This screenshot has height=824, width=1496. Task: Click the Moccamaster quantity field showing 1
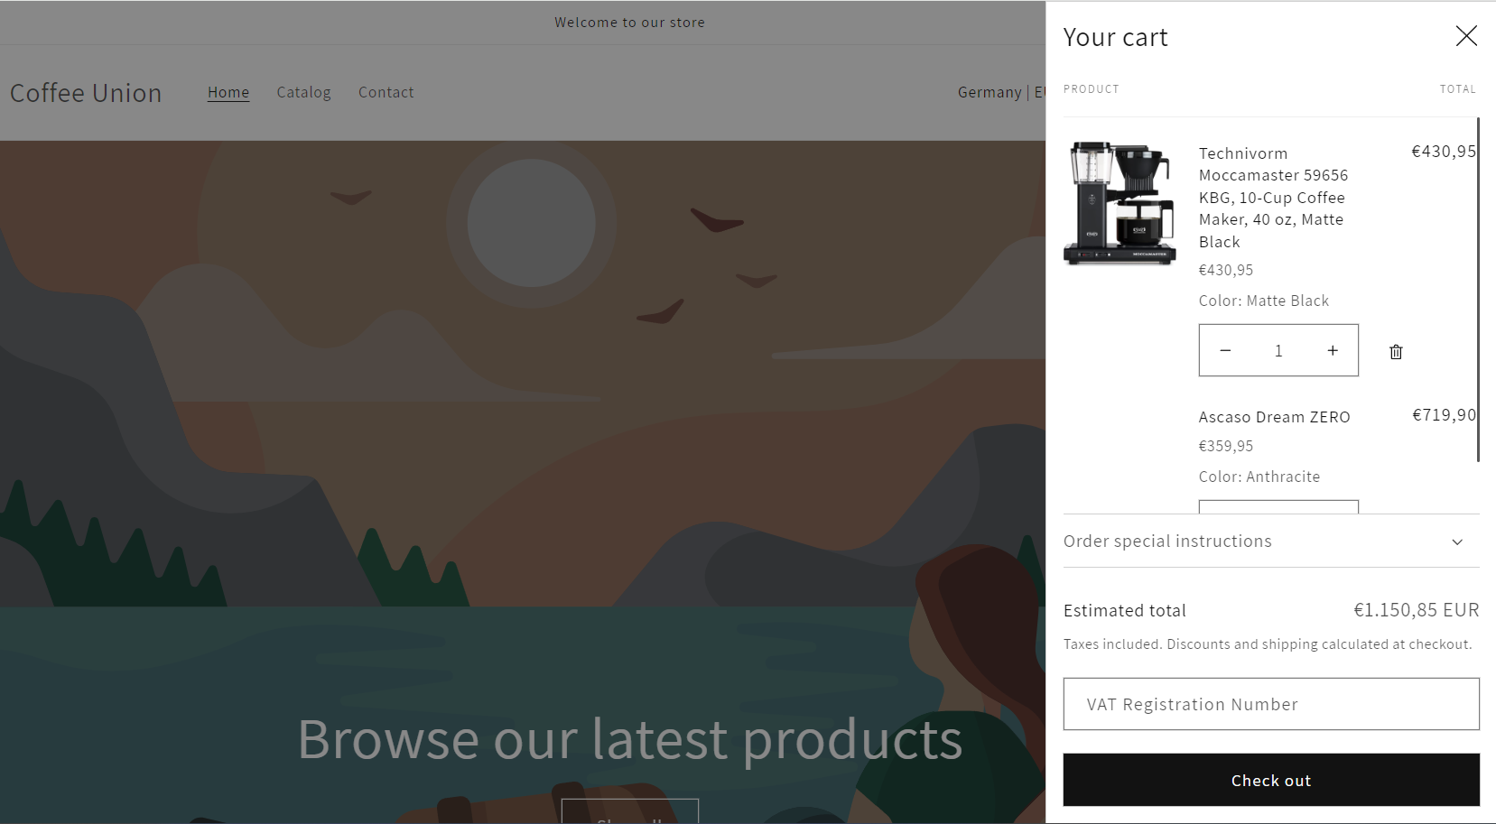point(1278,350)
